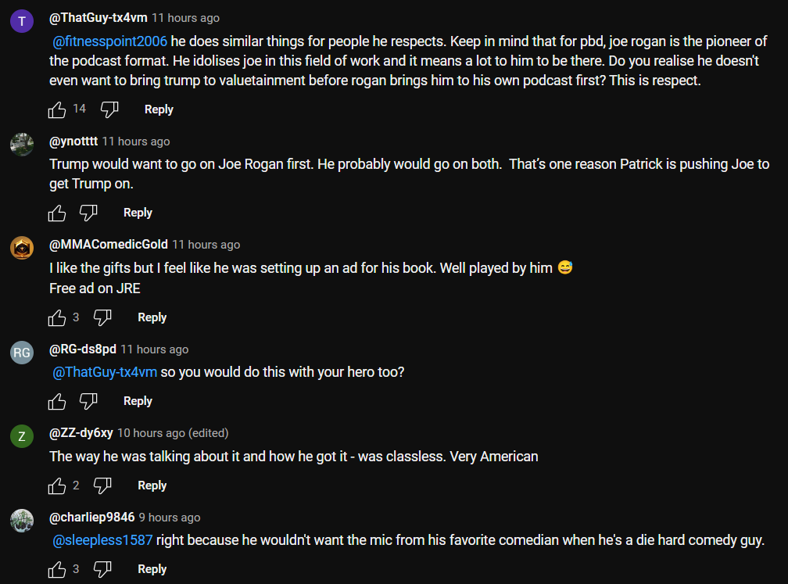The height and width of the screenshot is (584, 788).
Task: Dislike the comment by @RG-ds8pd
Action: point(88,402)
